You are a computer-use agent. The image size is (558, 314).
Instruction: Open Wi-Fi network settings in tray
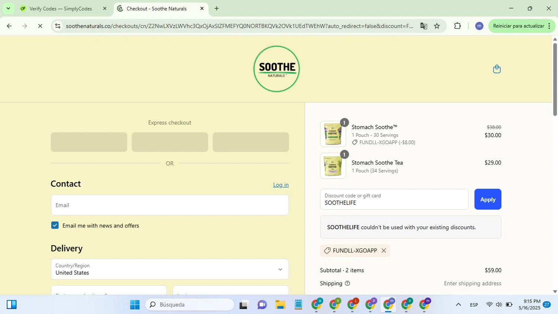pos(489,305)
